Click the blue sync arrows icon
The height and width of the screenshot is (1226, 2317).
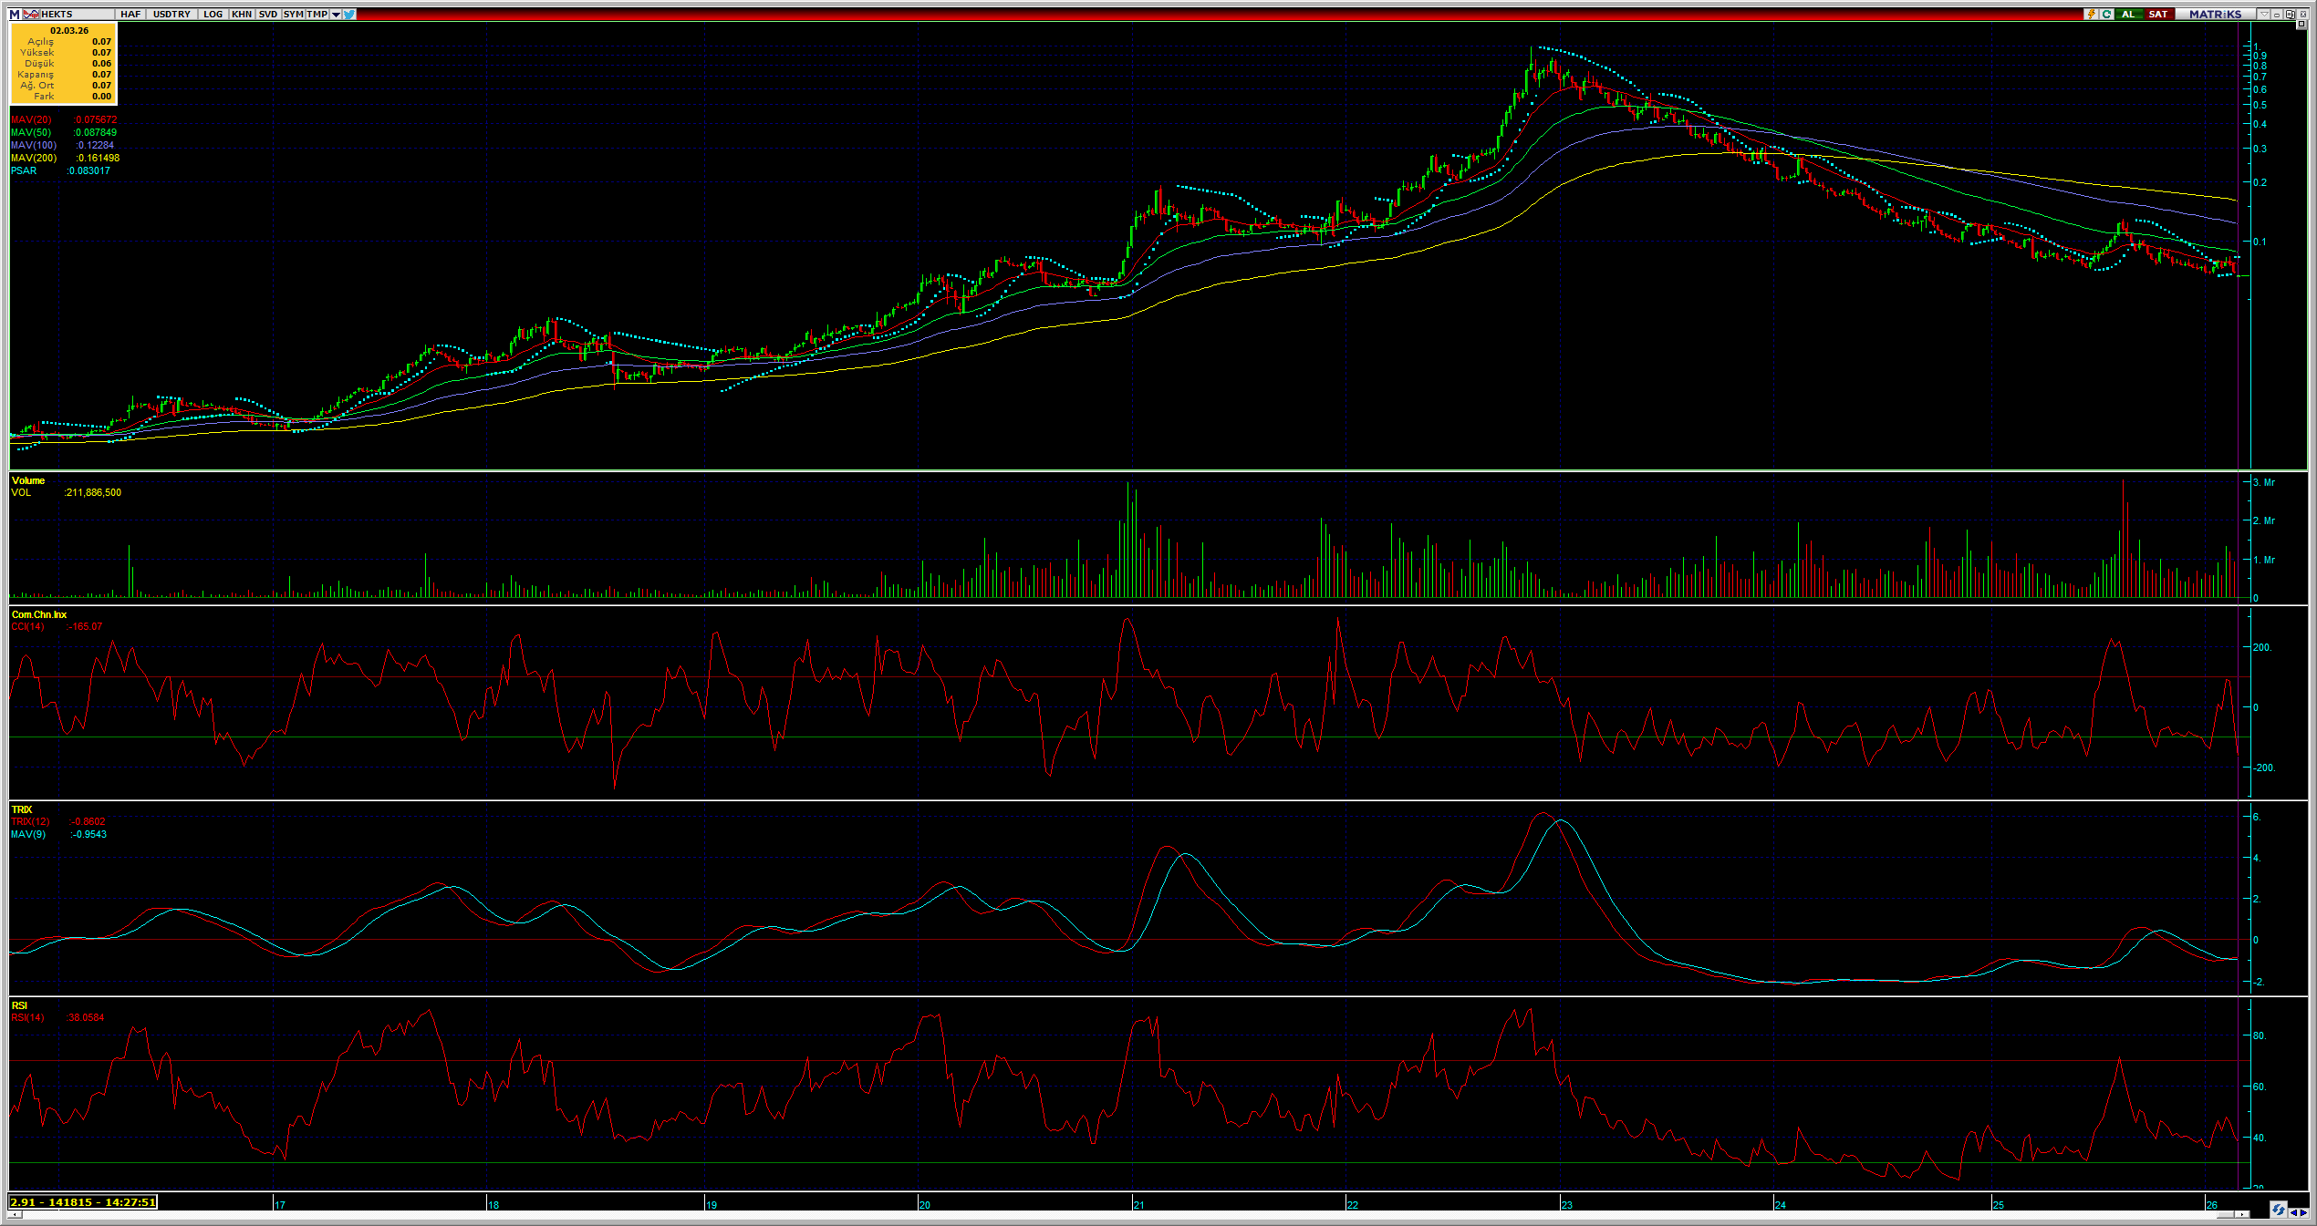2279,1211
